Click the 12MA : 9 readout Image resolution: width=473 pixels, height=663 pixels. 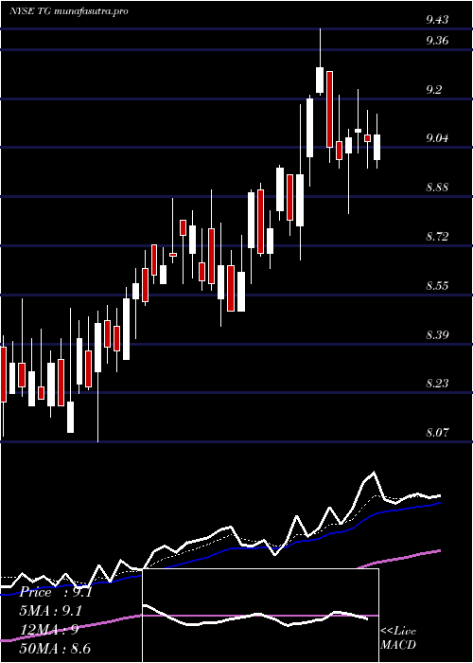point(49,630)
